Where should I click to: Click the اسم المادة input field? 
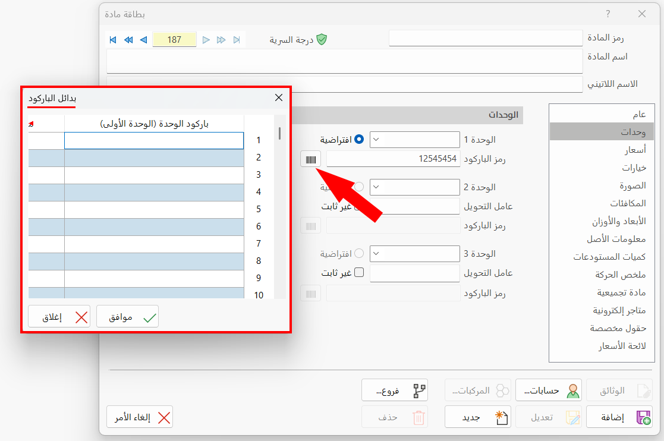[345, 61]
